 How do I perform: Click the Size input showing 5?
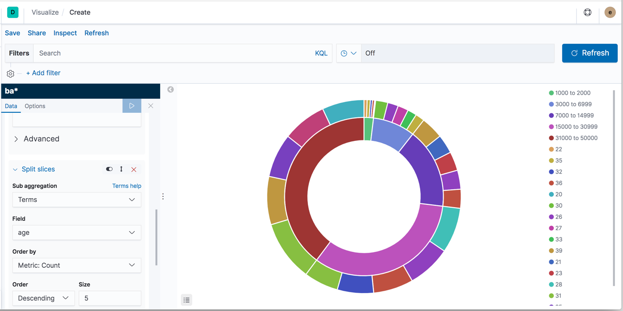(110, 298)
